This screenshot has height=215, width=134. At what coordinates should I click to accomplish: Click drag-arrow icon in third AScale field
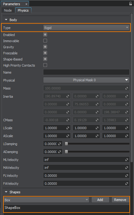click(x=127, y=136)
